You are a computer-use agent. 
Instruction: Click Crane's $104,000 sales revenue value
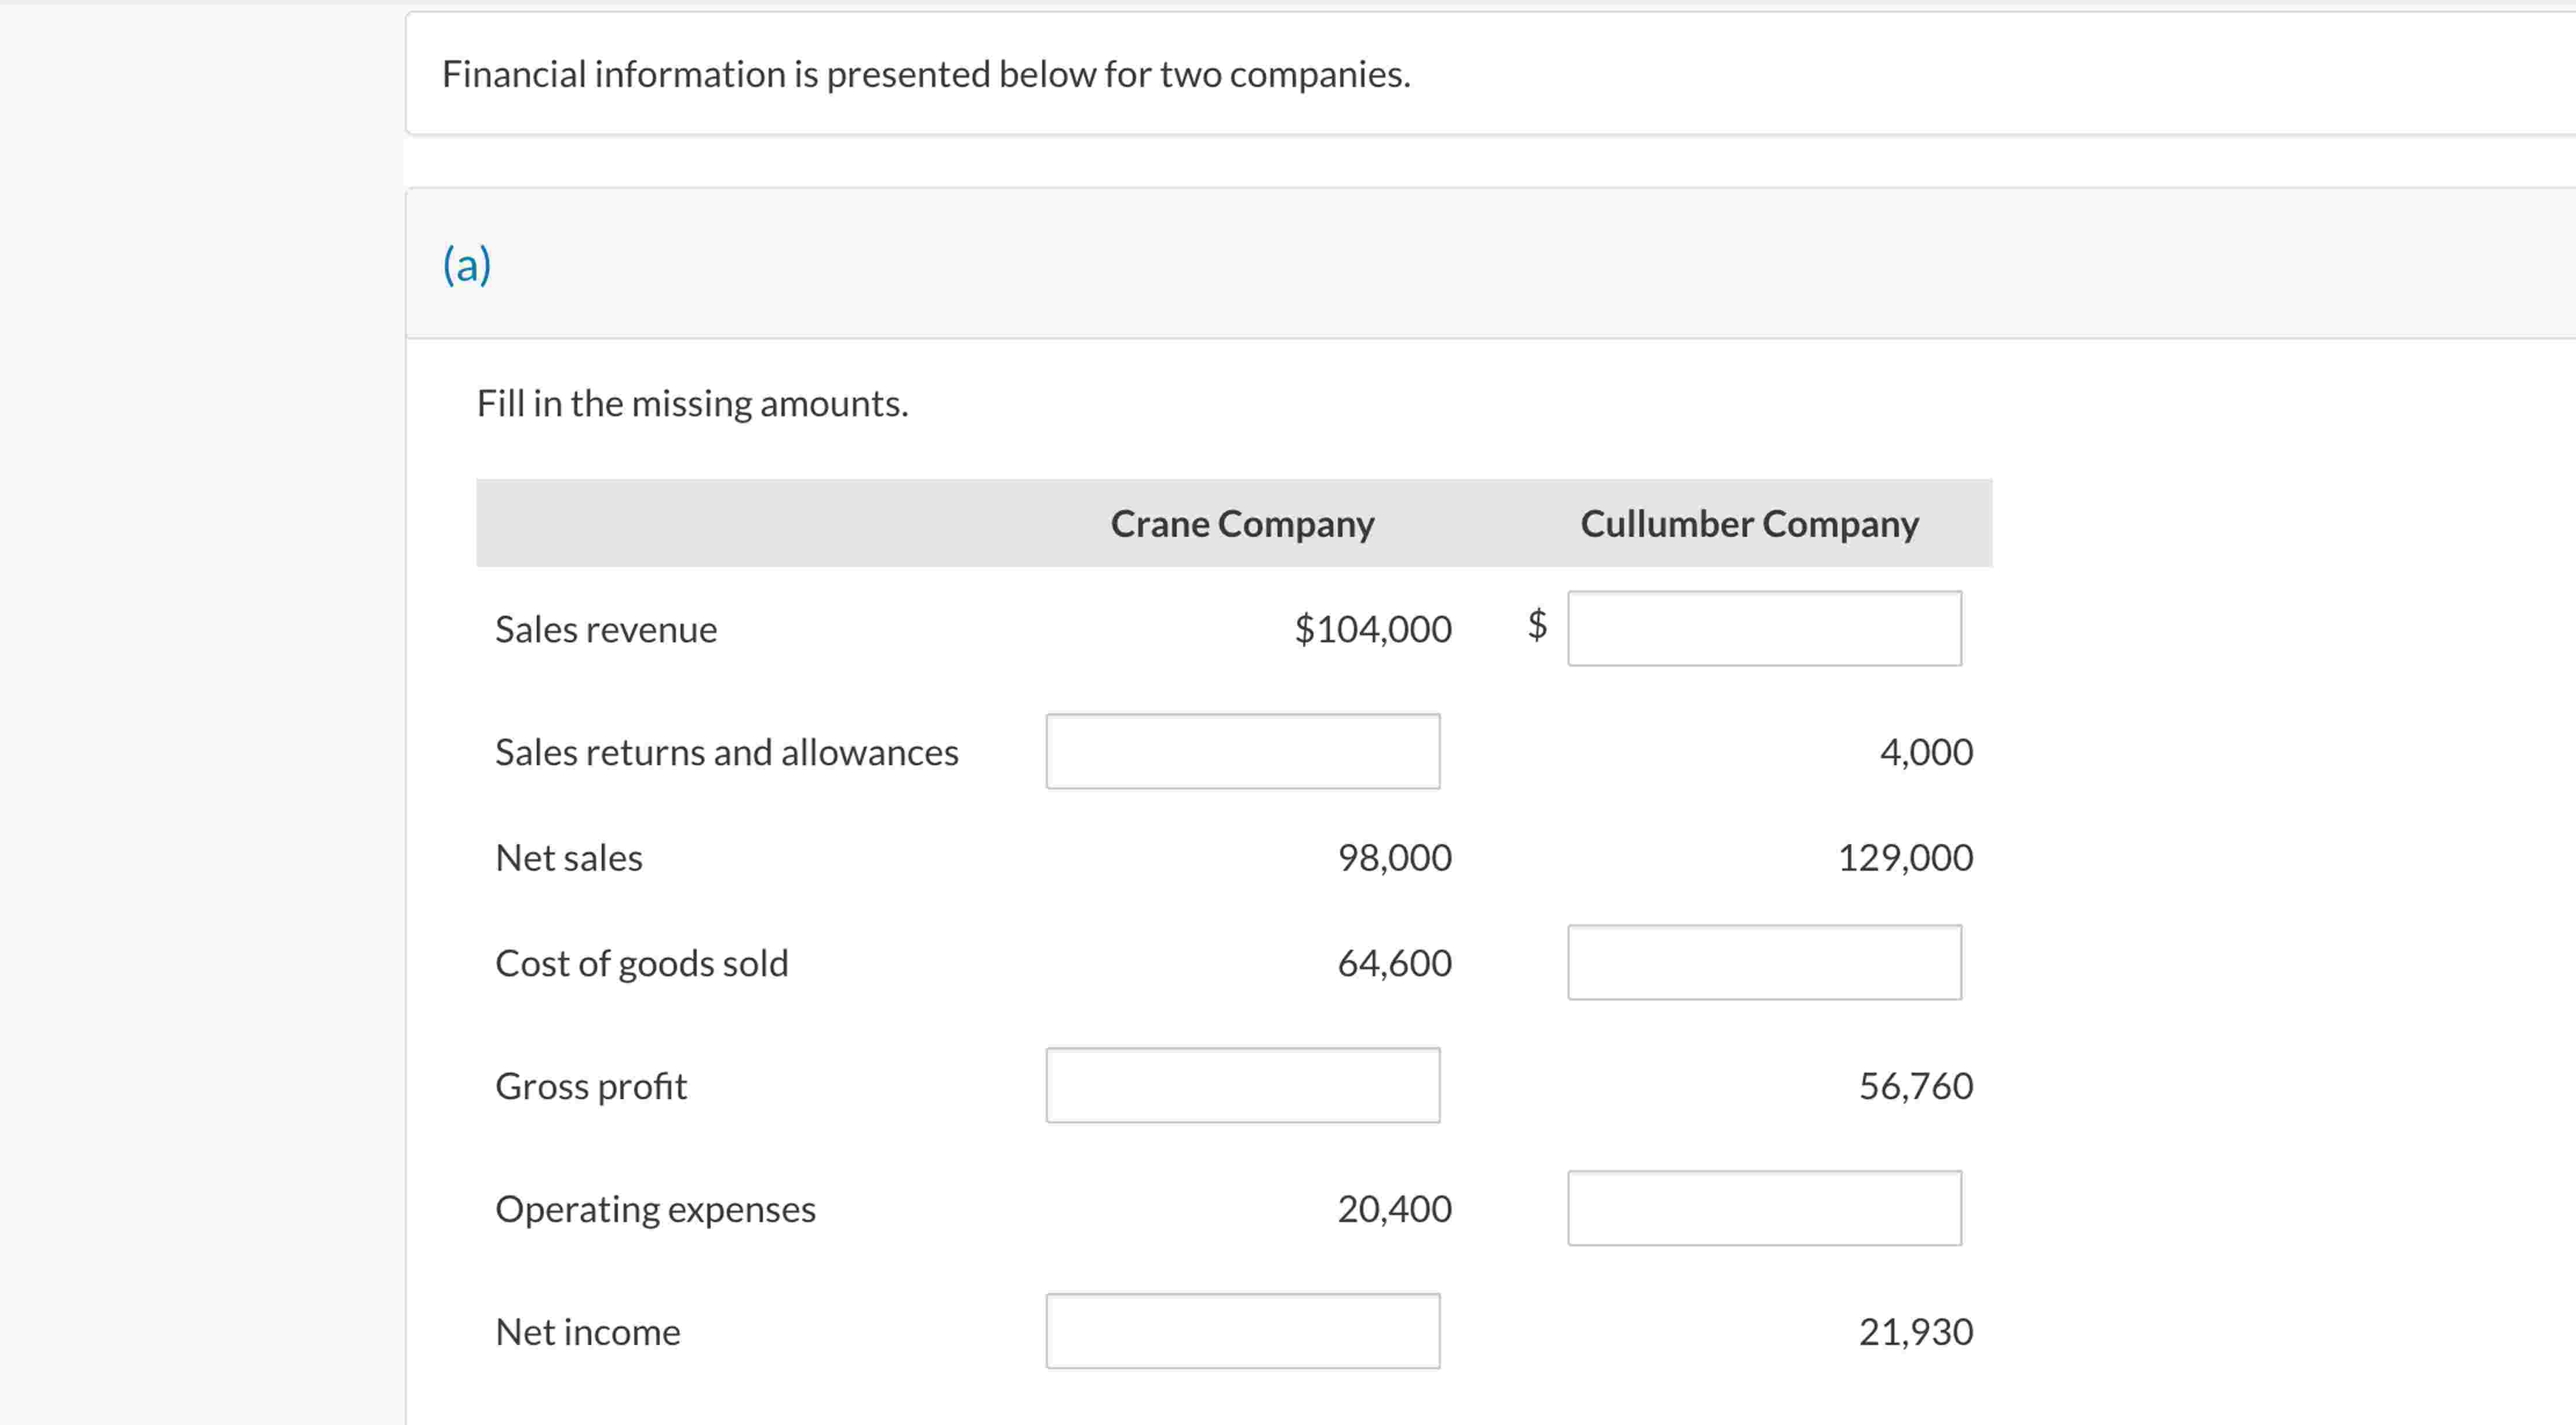1372,629
